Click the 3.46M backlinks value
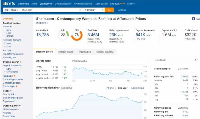 tap(93, 35)
